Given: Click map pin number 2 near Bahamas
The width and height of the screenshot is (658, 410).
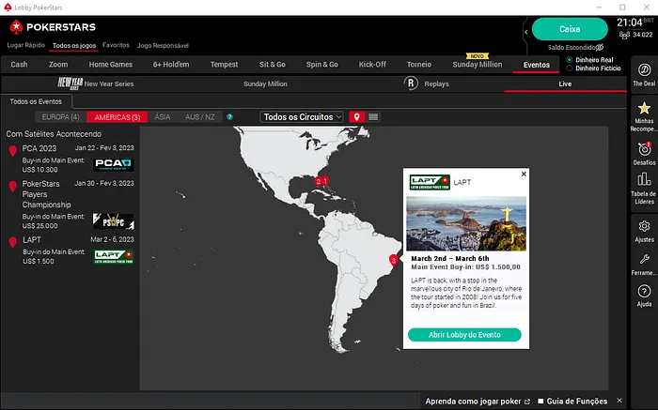Looking at the screenshot, I should coord(318,181).
